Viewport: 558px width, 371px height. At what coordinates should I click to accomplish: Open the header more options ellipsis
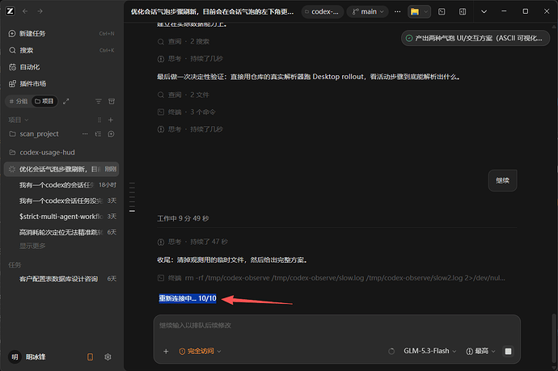pos(398,12)
